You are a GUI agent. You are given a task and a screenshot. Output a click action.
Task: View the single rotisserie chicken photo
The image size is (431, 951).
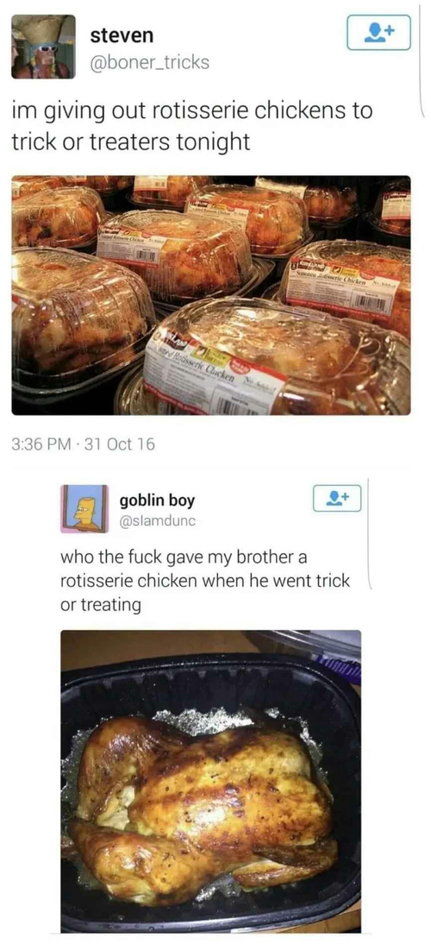211,781
